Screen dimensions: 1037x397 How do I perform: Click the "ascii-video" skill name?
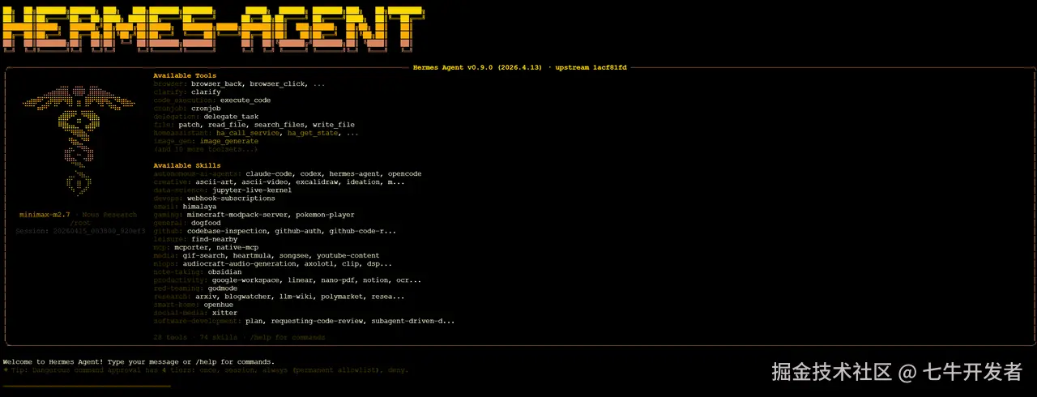click(x=264, y=181)
